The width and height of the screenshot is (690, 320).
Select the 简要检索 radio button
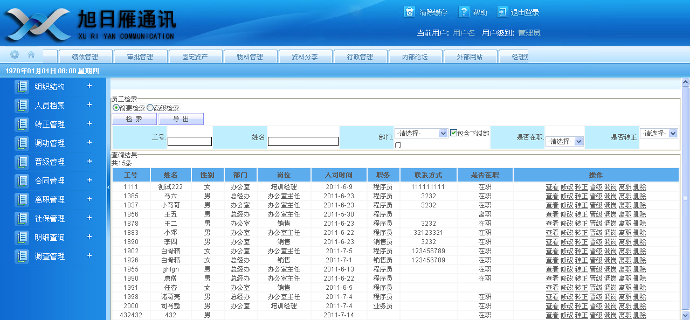point(116,108)
